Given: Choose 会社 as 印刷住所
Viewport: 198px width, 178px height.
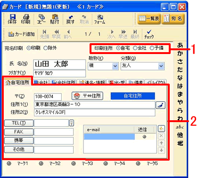Looking at the screenshot, I should [135, 48].
